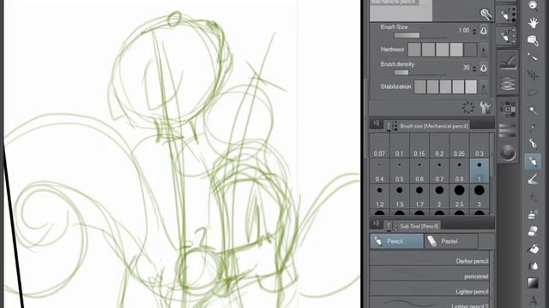Select the Text tool
The height and width of the screenshot is (308, 549).
pos(533,299)
